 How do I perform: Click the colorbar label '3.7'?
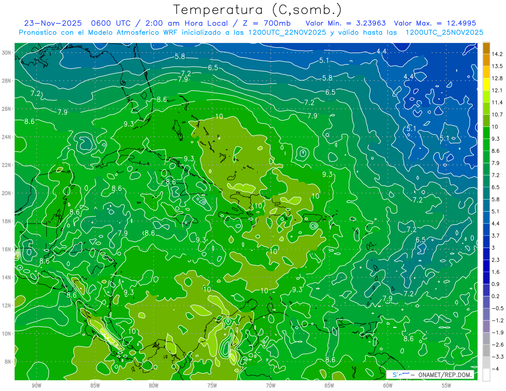pyautogui.click(x=495, y=236)
